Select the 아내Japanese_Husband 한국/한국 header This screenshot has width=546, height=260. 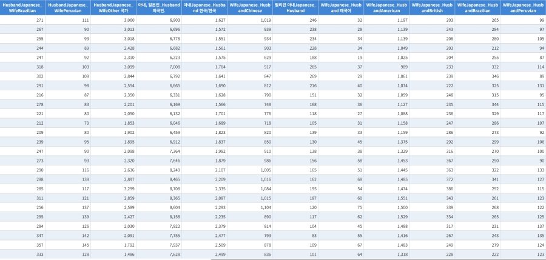pos(204,8)
